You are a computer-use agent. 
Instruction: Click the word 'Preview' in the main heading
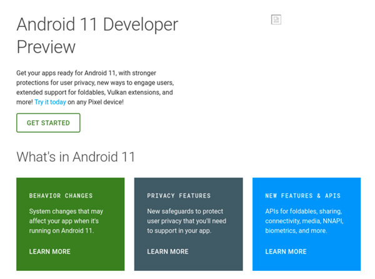coord(46,47)
